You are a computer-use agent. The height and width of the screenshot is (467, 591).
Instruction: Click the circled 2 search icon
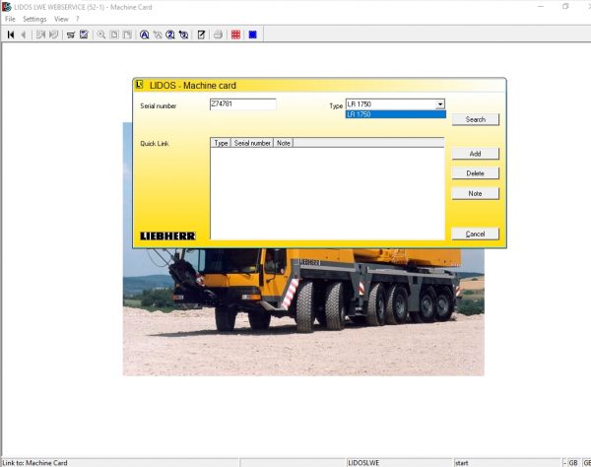tap(170, 34)
